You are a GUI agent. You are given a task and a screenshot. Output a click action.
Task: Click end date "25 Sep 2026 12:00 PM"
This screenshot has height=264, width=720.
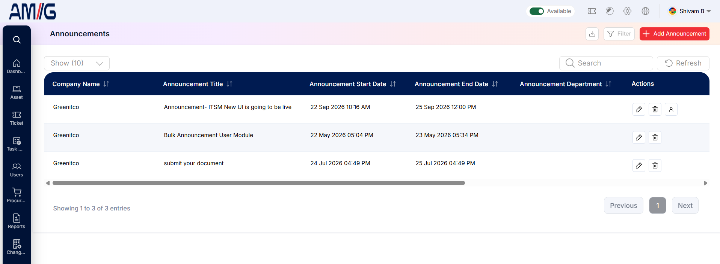tap(445, 107)
